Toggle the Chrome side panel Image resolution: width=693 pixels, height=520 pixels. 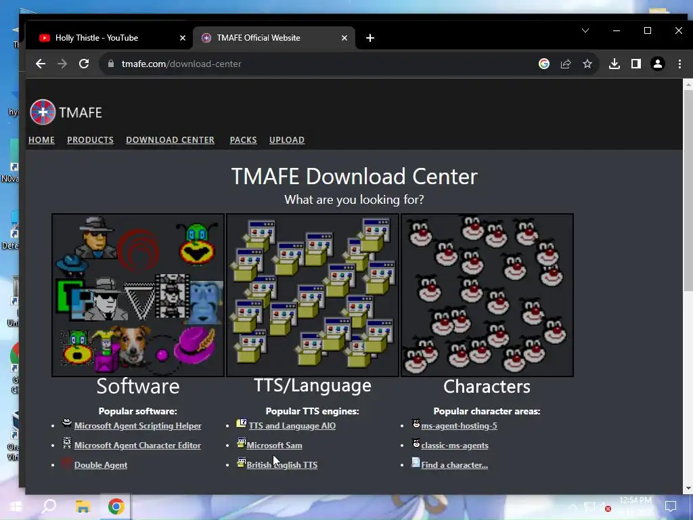coord(636,64)
